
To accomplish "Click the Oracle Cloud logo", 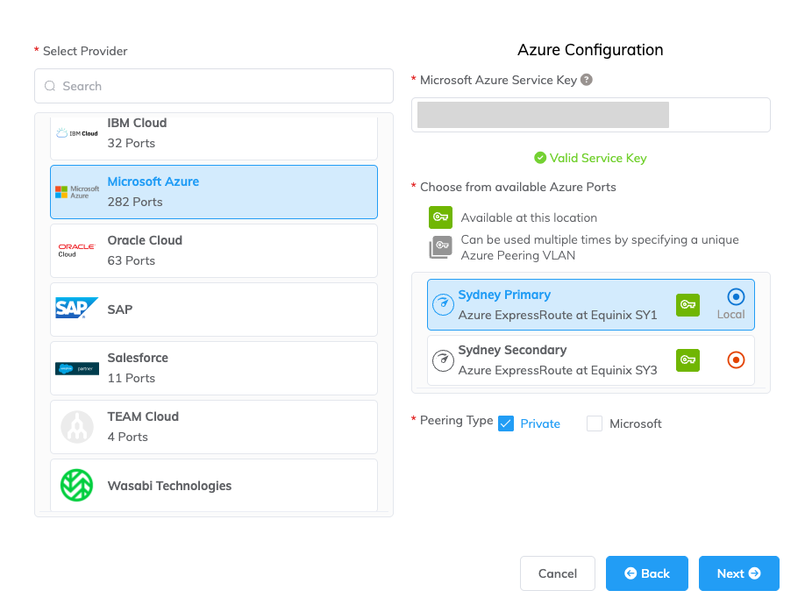I will click(x=76, y=250).
